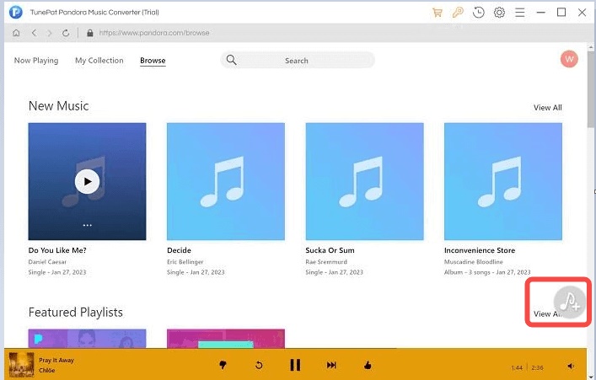Click the Do You Like Me? title
Image resolution: width=596 pixels, height=380 pixels.
[x=57, y=250]
